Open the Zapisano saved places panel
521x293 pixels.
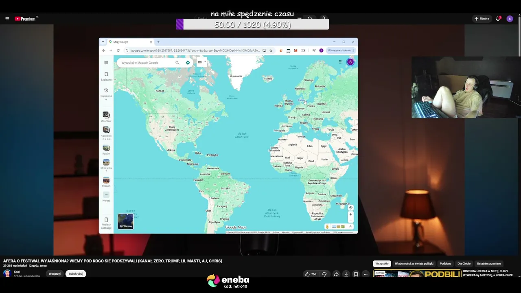106,76
